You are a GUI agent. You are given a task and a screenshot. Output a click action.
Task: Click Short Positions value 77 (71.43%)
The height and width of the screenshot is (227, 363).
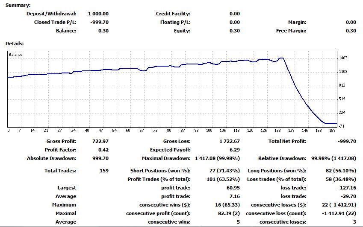click(224, 171)
